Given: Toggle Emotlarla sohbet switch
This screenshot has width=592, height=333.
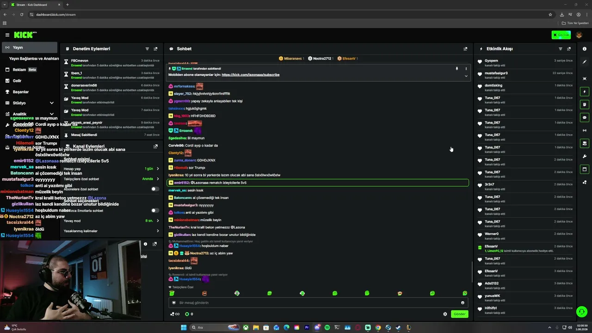Looking at the screenshot, I should 155,210.
